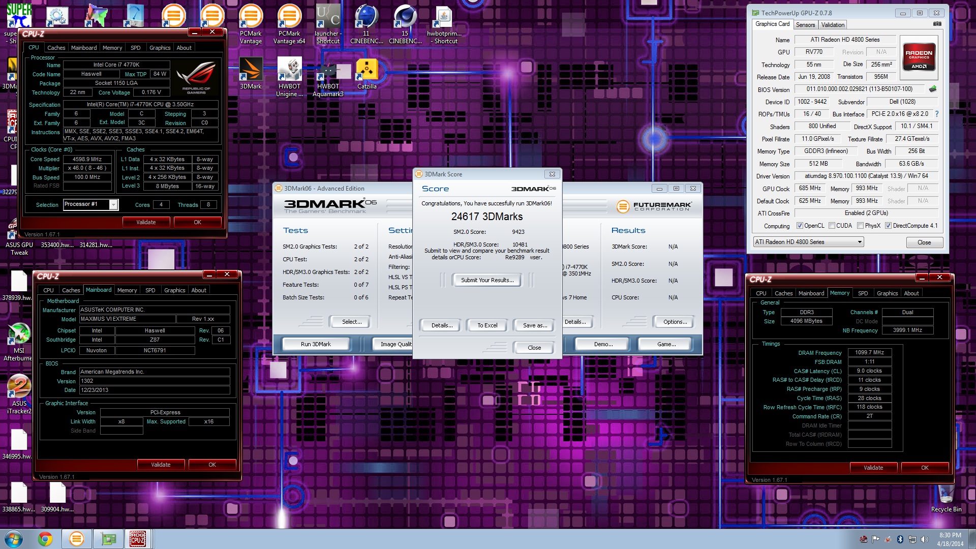Click the GPU-Z BIOS save icon
The width and height of the screenshot is (976, 549).
(932, 89)
